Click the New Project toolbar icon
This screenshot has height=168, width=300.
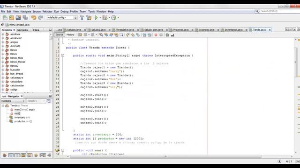coord(11,18)
